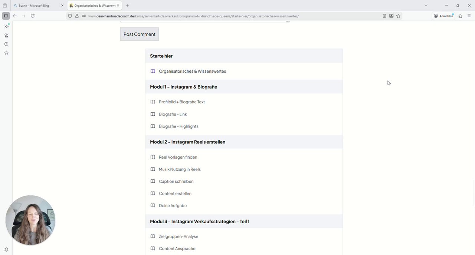Open the History sidebar panel
475x255 pixels.
[x=6, y=44]
